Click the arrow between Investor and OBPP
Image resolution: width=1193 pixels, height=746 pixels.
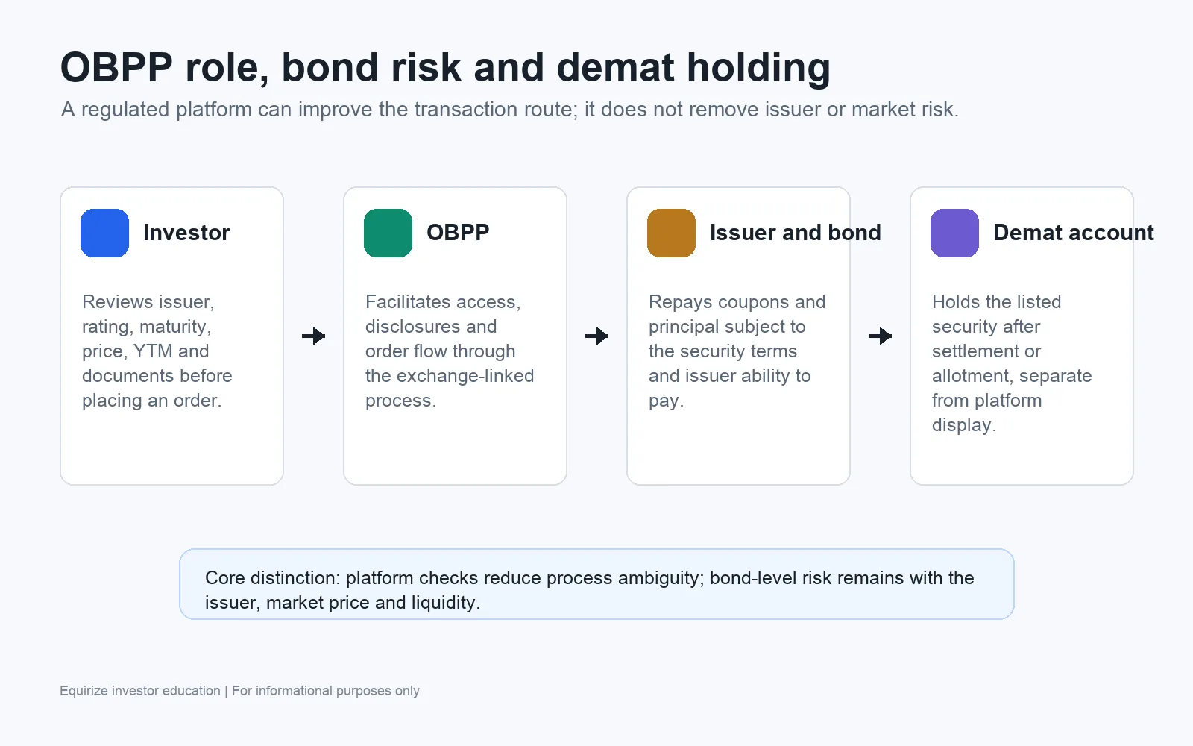click(x=313, y=336)
